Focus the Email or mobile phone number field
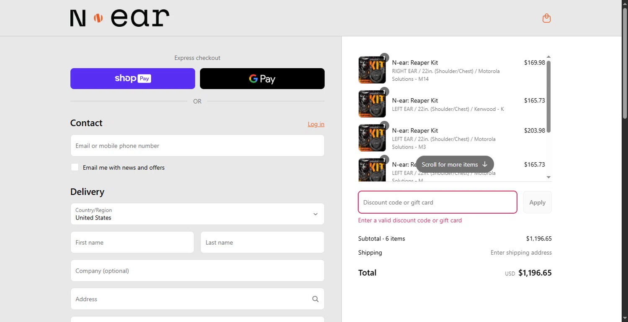This screenshot has height=322, width=628. tap(197, 146)
